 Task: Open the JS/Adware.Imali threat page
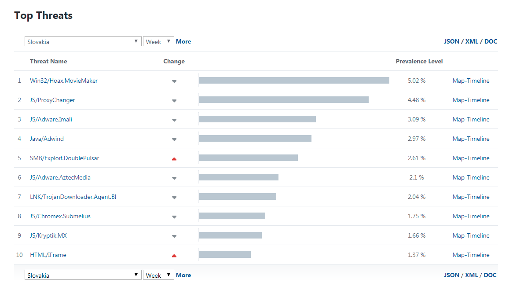click(x=51, y=119)
